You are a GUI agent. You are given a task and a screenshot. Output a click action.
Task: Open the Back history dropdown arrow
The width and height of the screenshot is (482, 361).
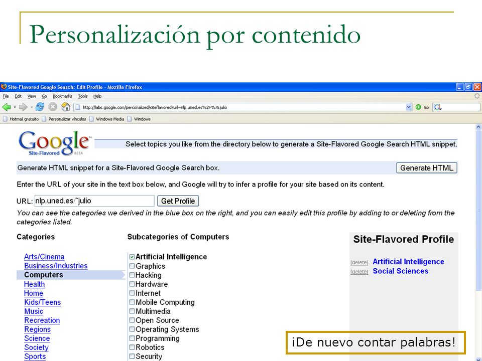pyautogui.click(x=15, y=107)
